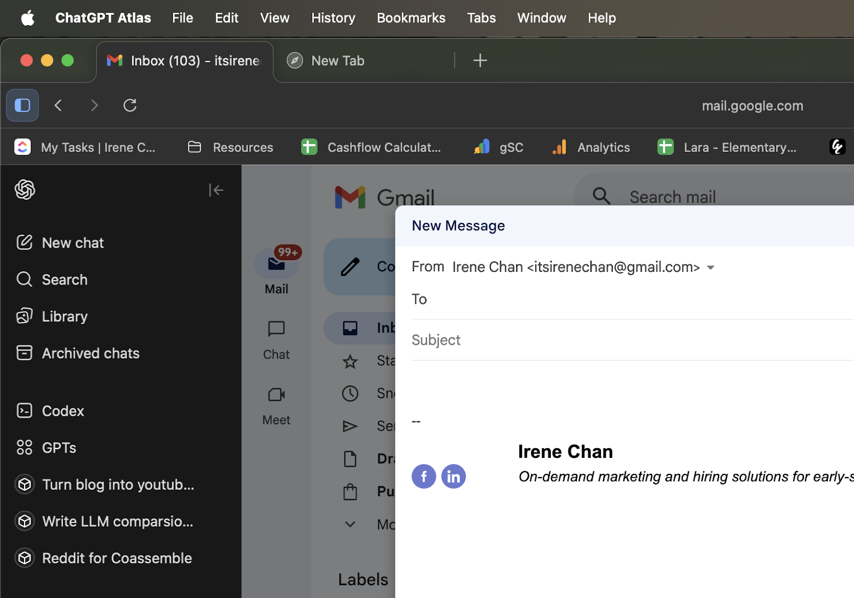Open the ChatGPT Atlas menu
This screenshot has height=598, width=854.
pyautogui.click(x=103, y=18)
